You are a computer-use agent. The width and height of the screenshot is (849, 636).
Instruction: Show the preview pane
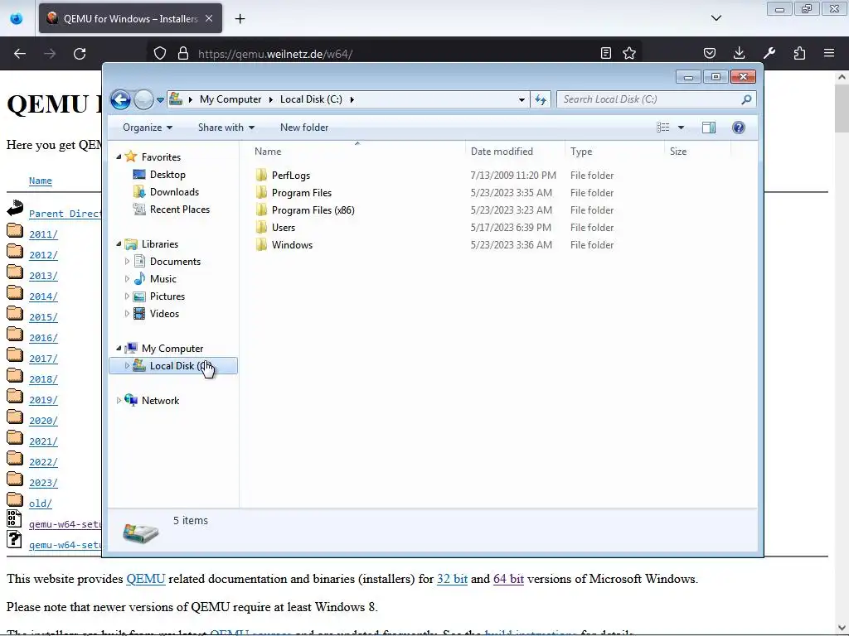point(709,128)
